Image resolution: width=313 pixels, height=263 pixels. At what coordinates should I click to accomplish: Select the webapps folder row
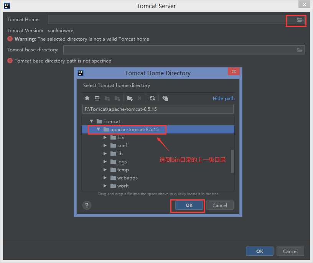click(x=158, y=178)
